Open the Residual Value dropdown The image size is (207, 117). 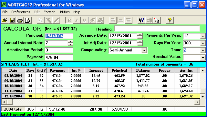203,58
